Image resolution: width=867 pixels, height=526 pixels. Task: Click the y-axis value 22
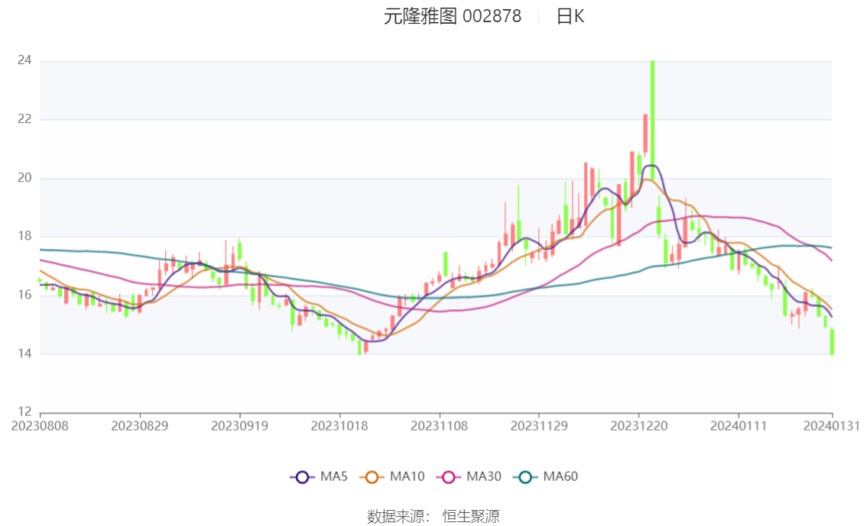24,118
